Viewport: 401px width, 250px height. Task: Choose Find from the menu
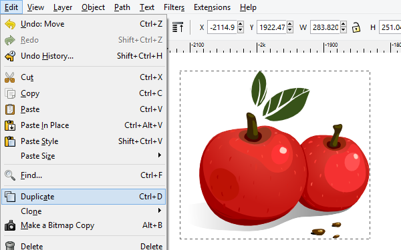pos(84,175)
